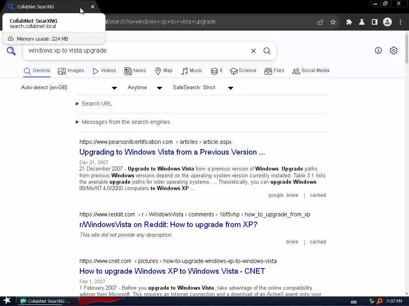Close the CollabNet SearXNG tab

[93, 7]
